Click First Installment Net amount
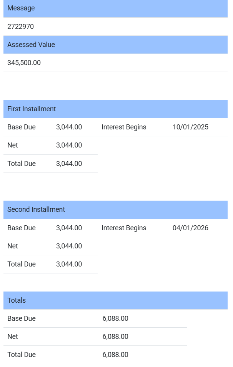The height and width of the screenshot is (367, 233). 69,145
